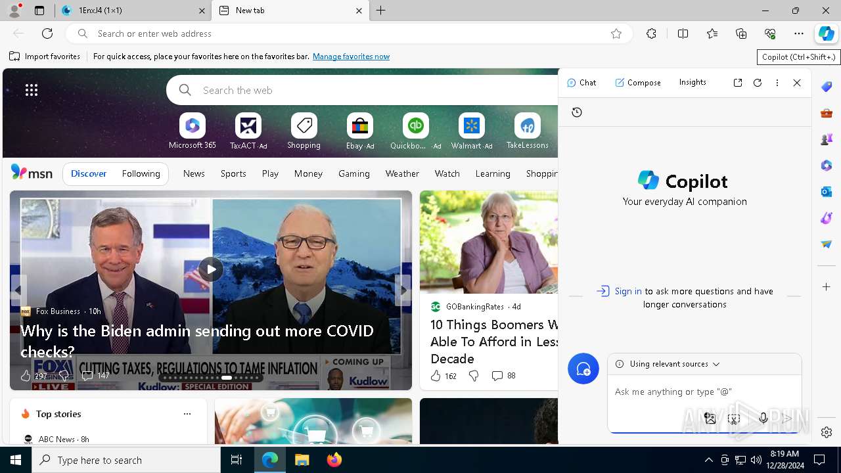Open Copilot chat history clock icon
Viewport: 841px width, 473px height.
pyautogui.click(x=577, y=112)
